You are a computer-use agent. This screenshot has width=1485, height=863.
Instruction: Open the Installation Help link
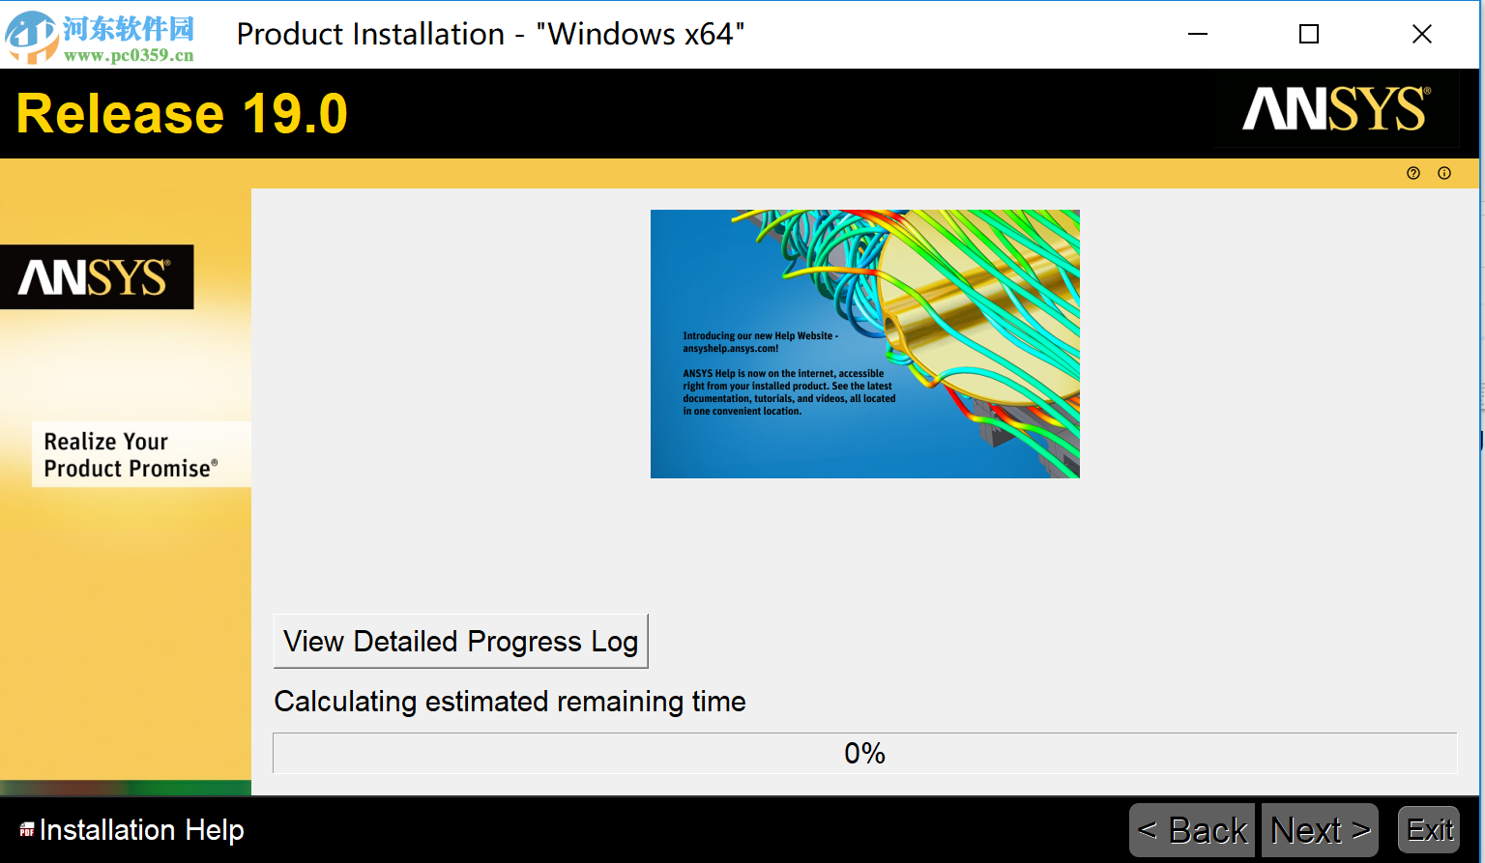[142, 830]
